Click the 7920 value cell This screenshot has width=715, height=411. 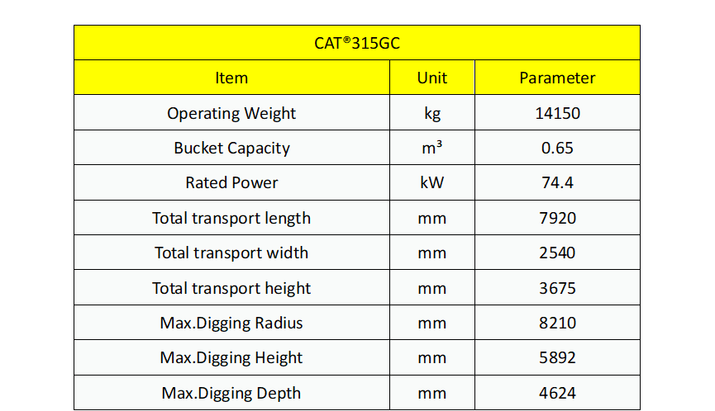coord(557,218)
